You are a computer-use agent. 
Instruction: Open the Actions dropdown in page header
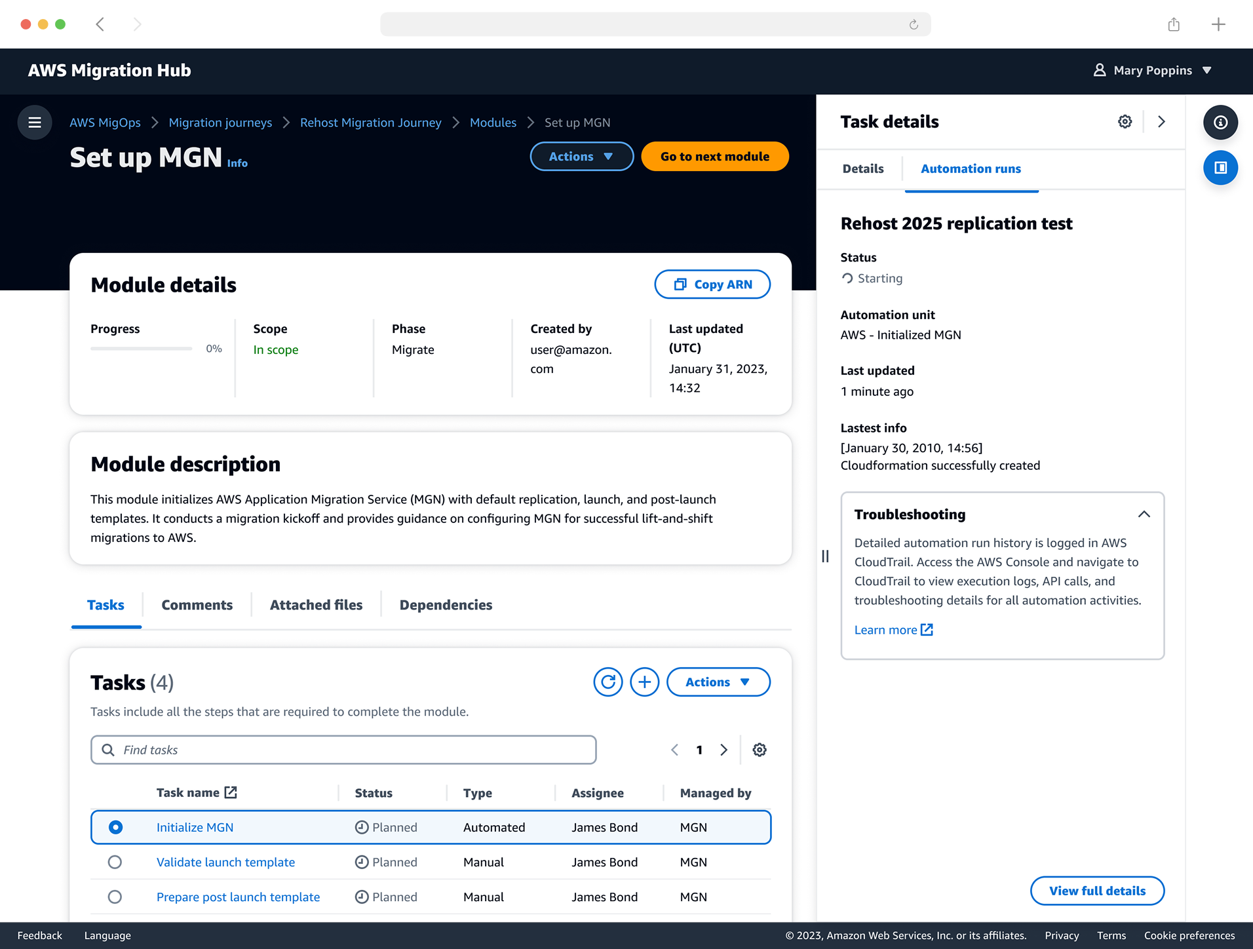point(581,157)
